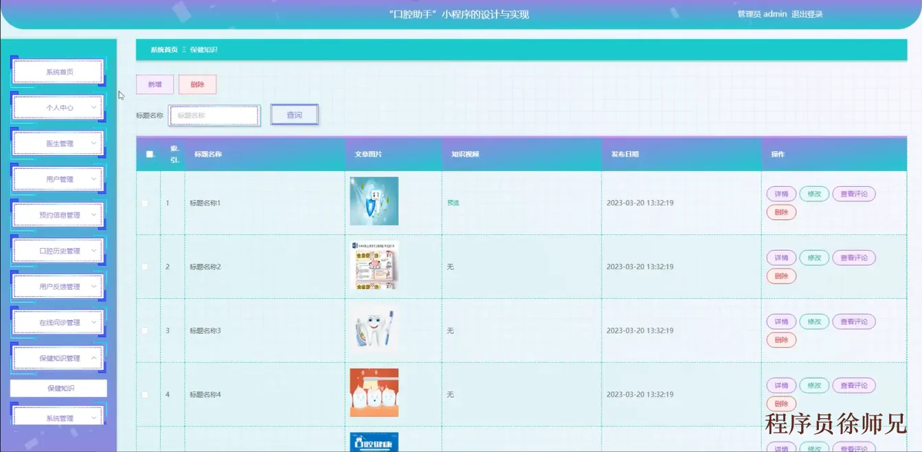
Task: Click the 系统首页 breadcrumb link
Action: tap(164, 49)
